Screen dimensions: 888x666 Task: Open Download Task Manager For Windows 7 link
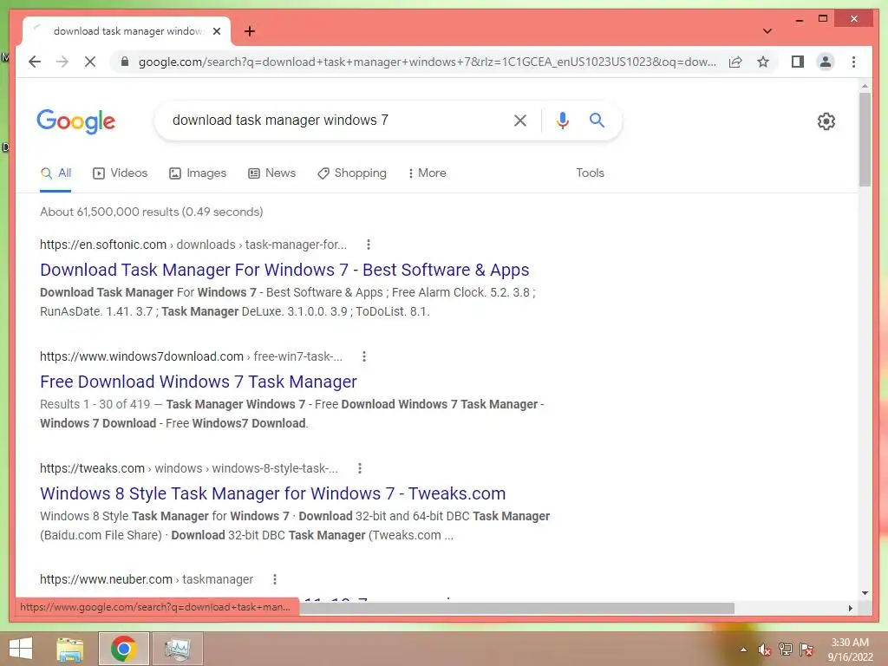point(284,270)
